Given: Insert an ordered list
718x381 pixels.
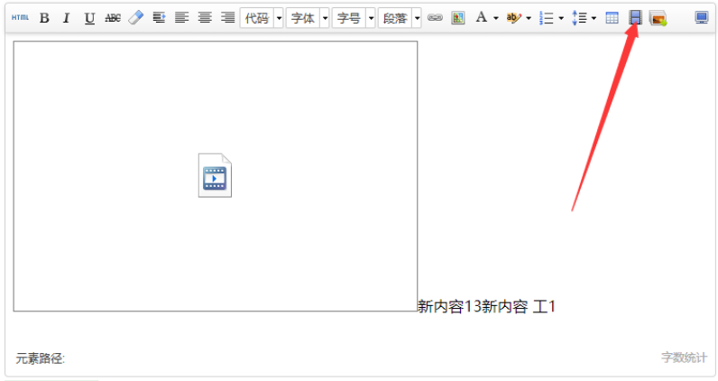Looking at the screenshot, I should click(x=546, y=18).
